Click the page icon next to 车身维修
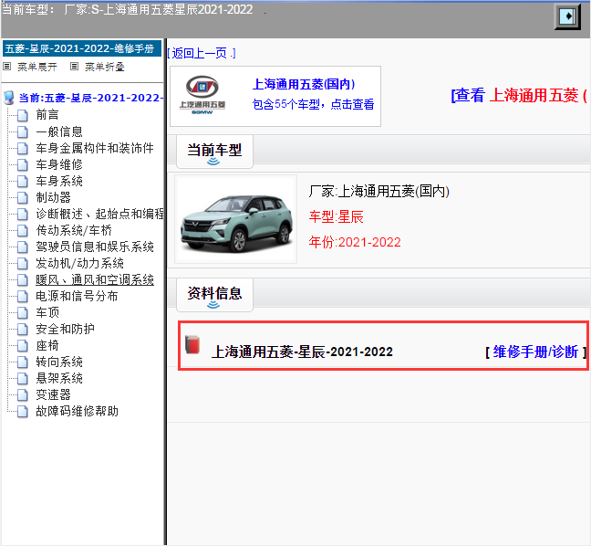The height and width of the screenshot is (546, 591). coord(23,164)
